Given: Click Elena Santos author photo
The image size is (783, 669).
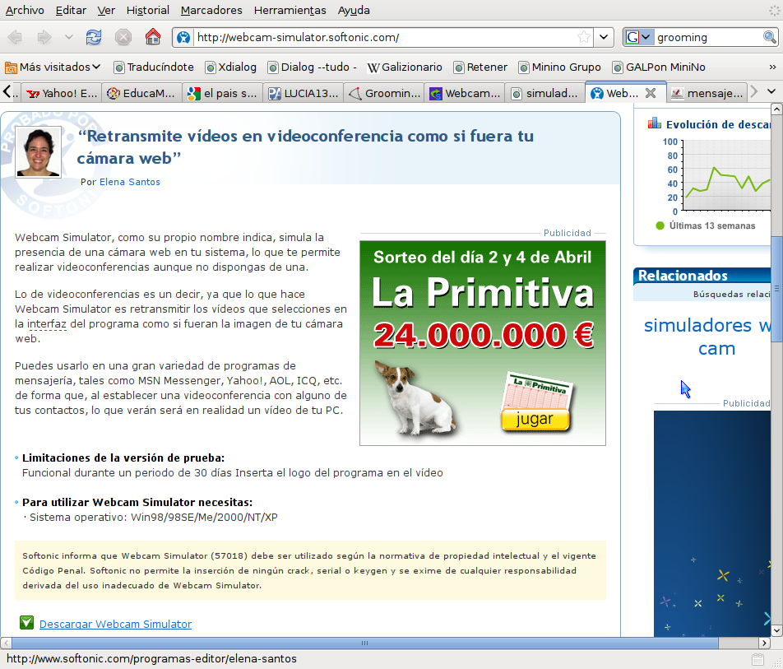Looking at the screenshot, I should [39, 152].
